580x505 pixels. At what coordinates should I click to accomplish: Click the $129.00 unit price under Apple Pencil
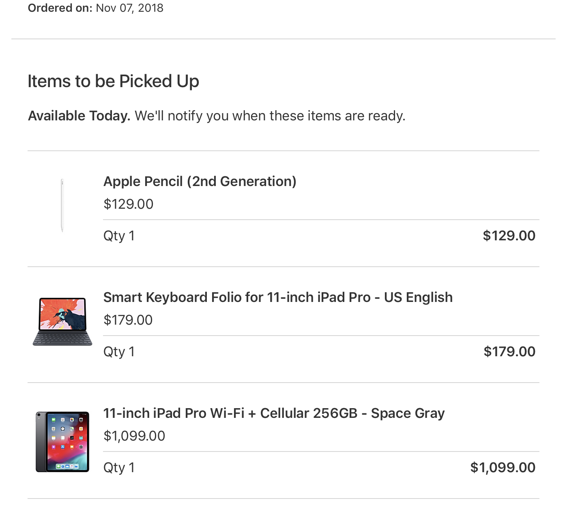coord(129,204)
